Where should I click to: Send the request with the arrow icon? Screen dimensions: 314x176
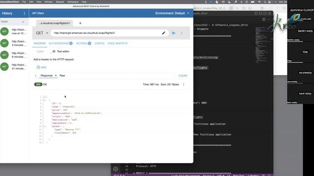174,33
